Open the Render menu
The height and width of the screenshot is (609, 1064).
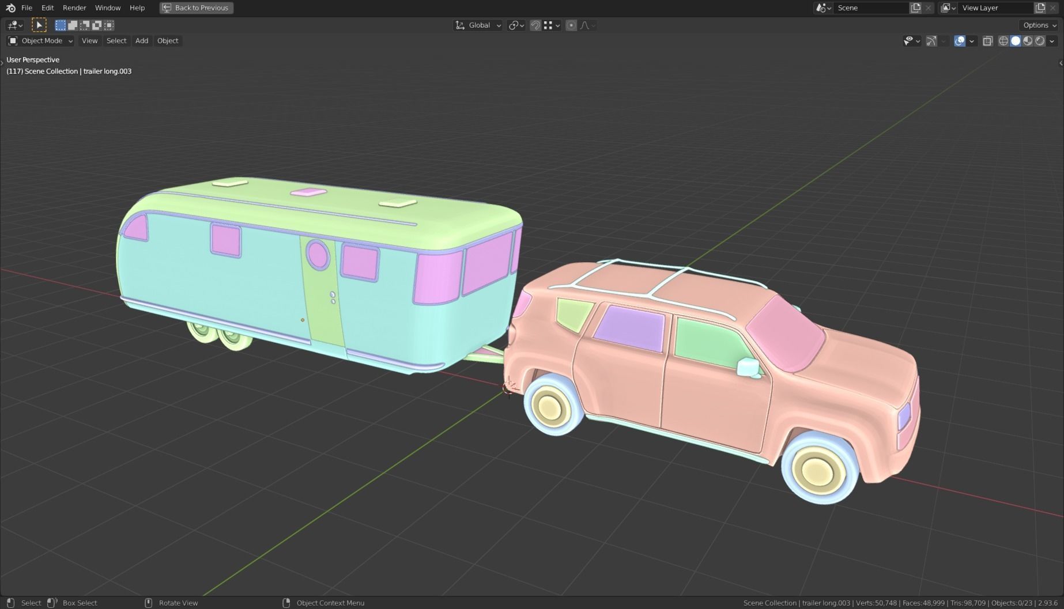[74, 7]
